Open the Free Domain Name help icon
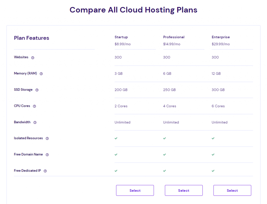This screenshot has height=204, width=267. click(47, 154)
